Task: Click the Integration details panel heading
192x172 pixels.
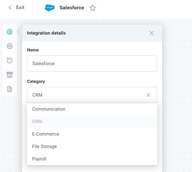Action: (x=46, y=33)
